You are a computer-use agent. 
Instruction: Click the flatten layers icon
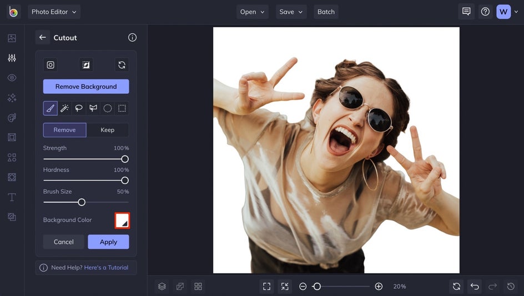pos(180,287)
